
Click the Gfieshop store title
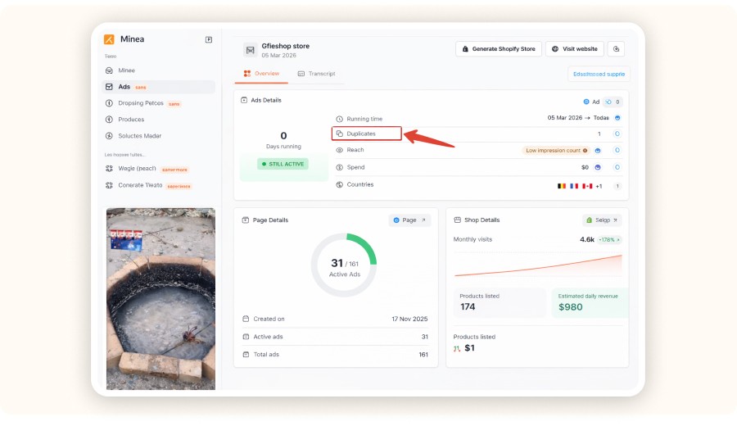tap(285, 46)
